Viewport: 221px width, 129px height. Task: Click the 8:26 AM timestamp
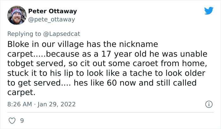tap(20, 104)
